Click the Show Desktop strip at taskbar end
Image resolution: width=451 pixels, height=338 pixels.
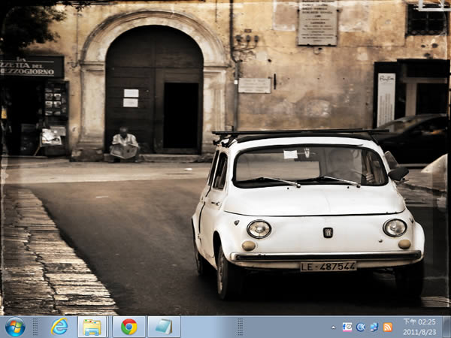[446, 327]
